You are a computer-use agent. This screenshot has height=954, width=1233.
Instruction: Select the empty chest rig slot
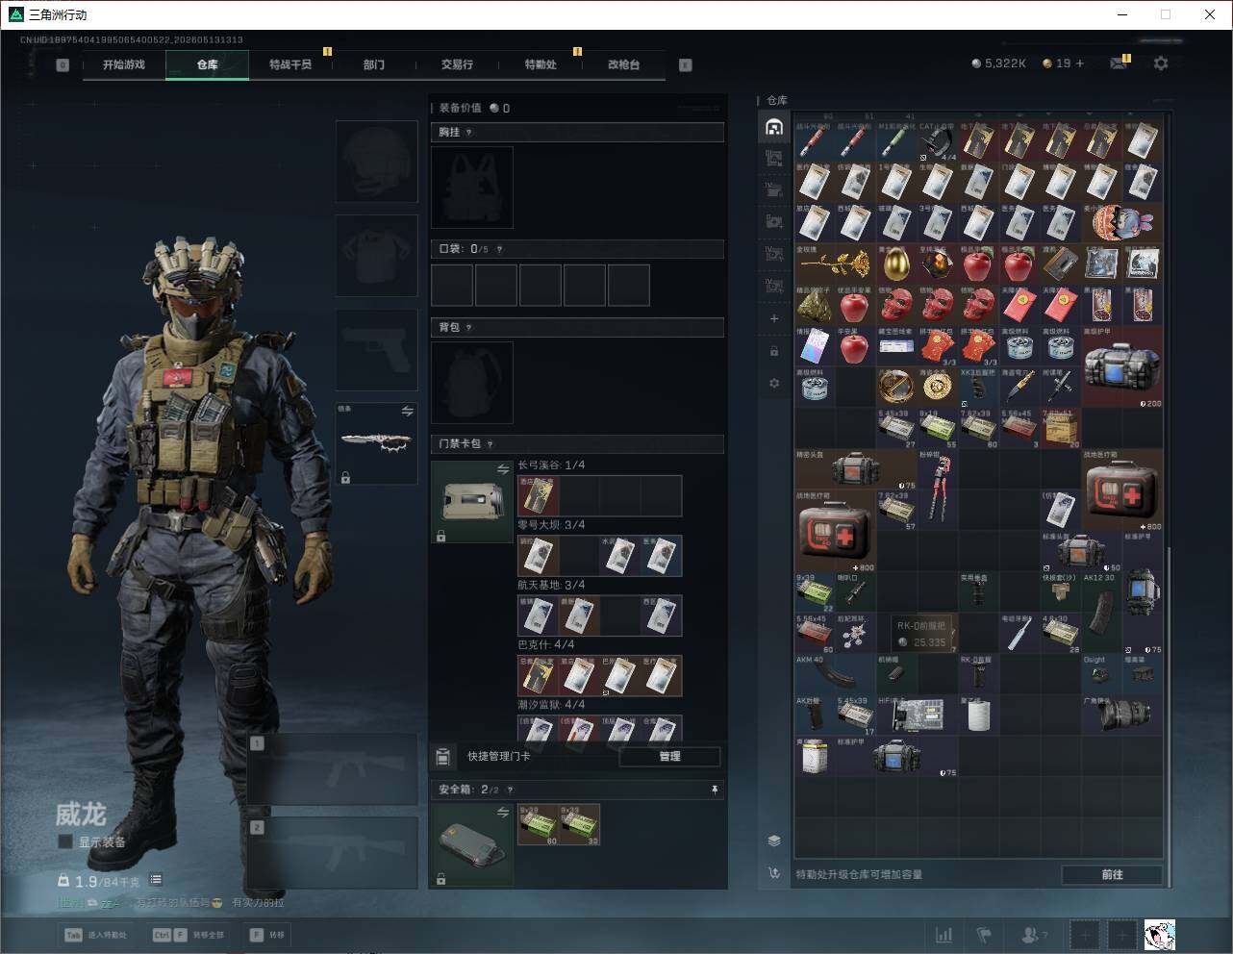pyautogui.click(x=472, y=188)
